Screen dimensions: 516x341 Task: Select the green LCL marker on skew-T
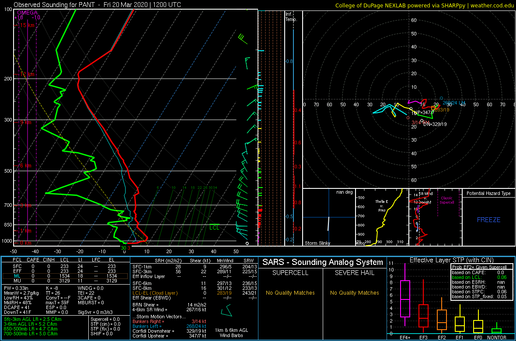click(214, 227)
